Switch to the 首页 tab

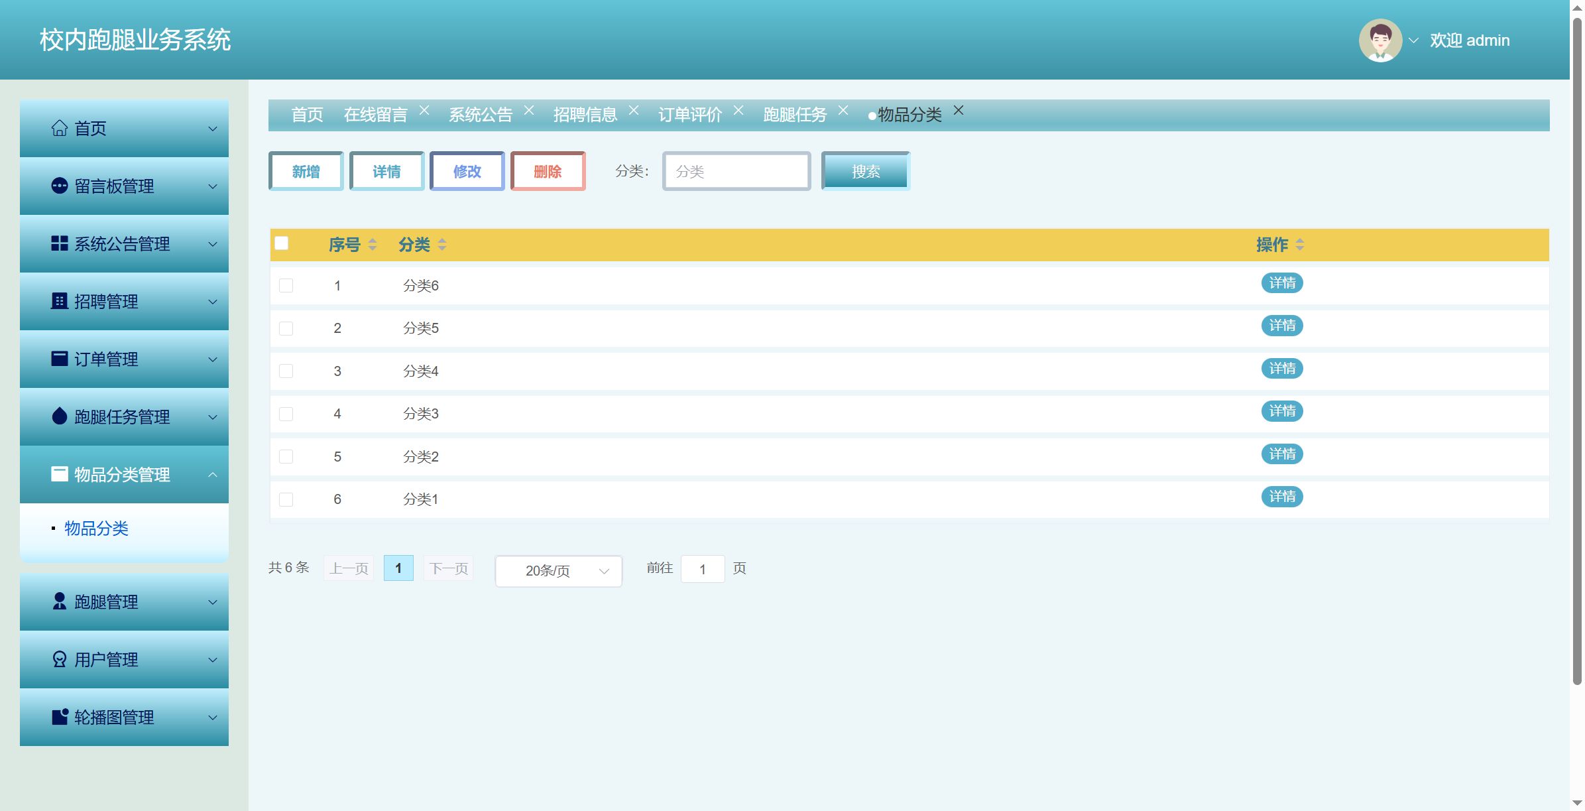(308, 115)
